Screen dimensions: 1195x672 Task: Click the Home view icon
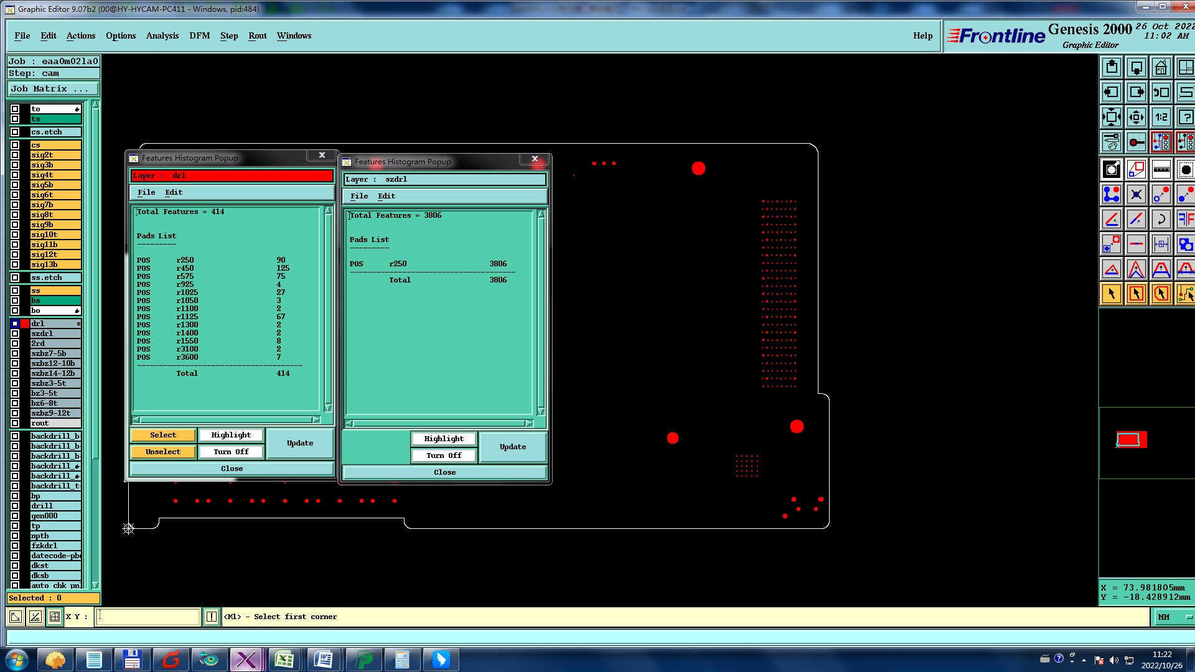[x=1161, y=67]
